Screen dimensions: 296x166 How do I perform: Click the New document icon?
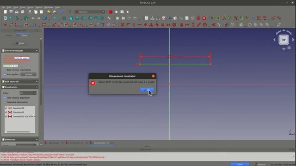5,12
